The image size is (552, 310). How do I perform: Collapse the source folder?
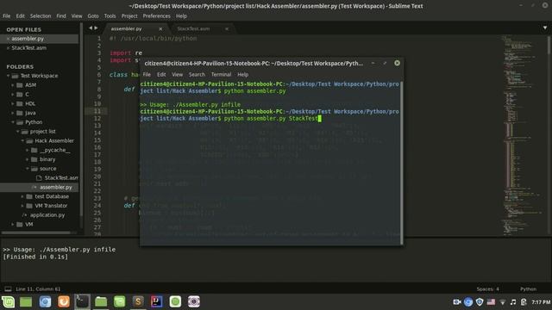click(x=27, y=169)
